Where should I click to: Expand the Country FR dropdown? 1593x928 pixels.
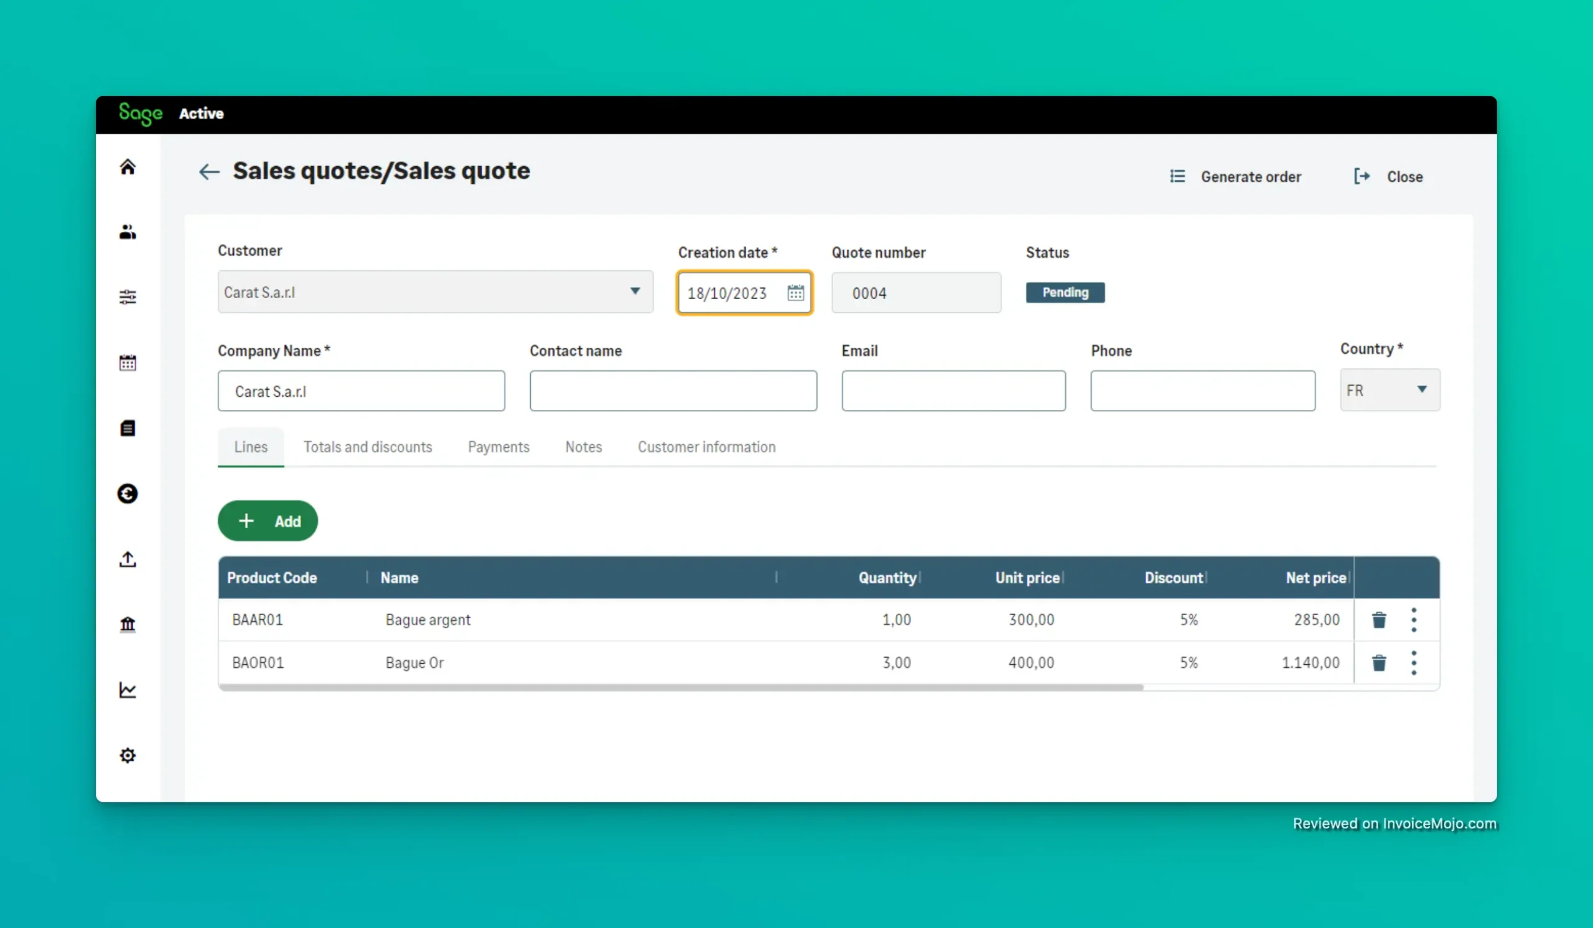point(1422,390)
